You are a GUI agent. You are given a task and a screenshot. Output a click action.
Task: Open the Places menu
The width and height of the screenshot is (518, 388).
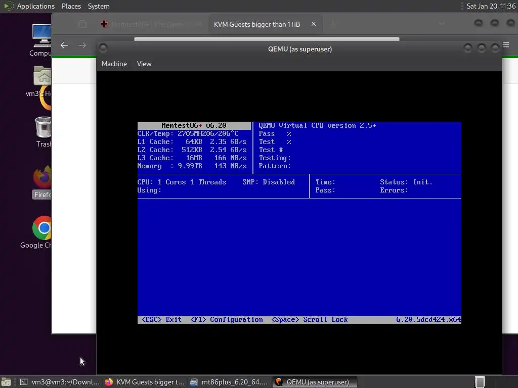click(71, 6)
